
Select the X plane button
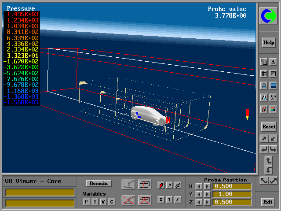coord(161,200)
